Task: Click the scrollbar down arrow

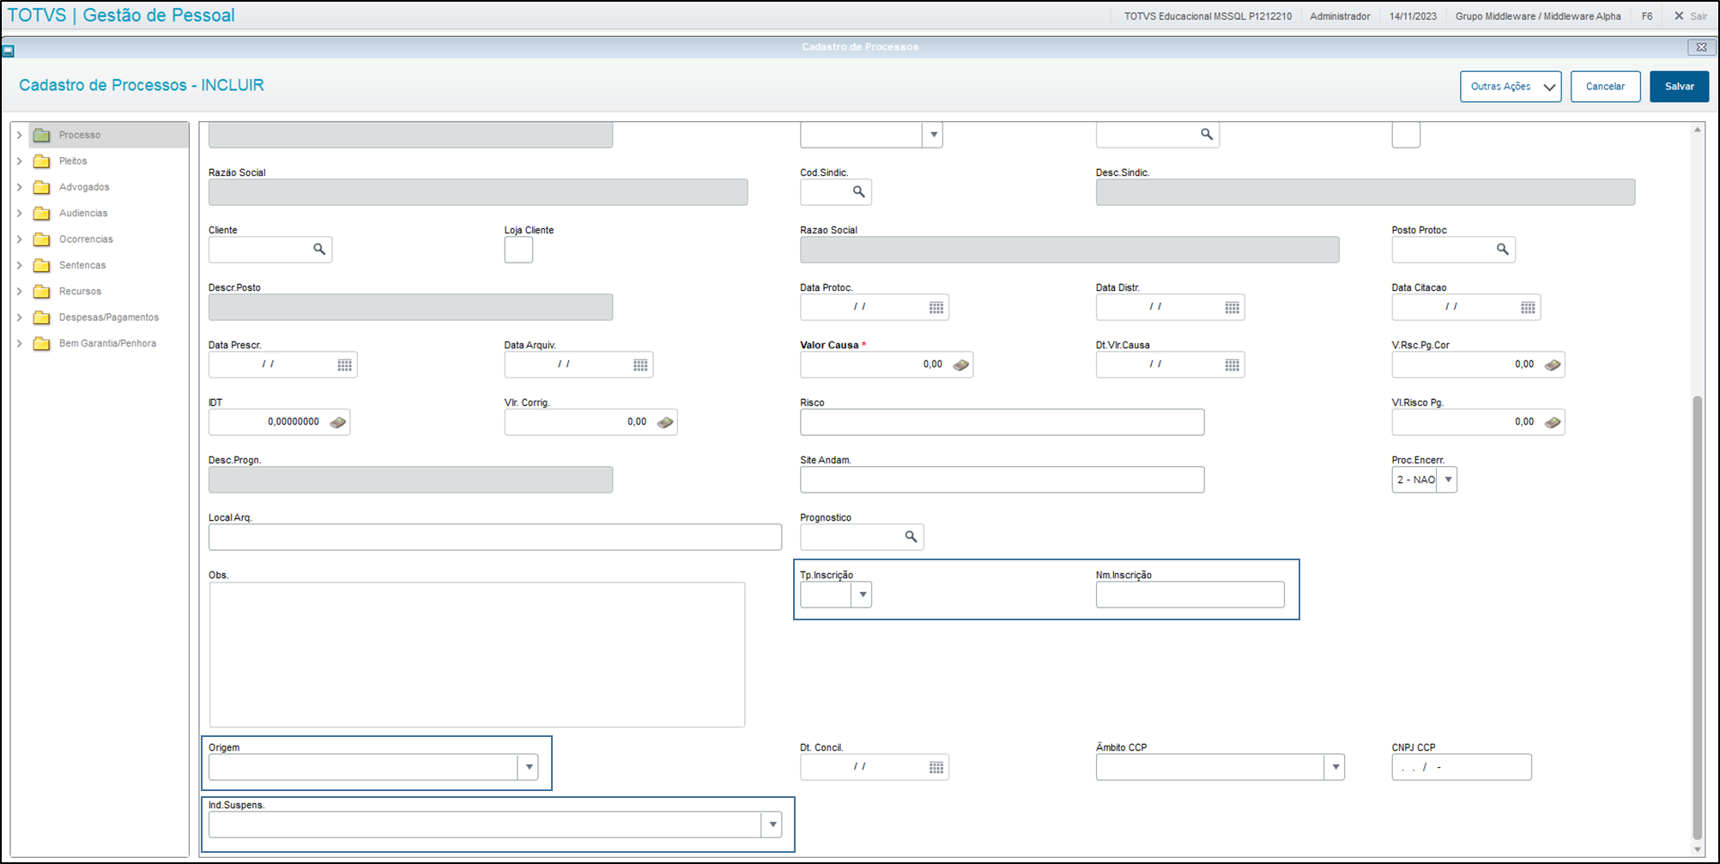Action: pos(1697,849)
